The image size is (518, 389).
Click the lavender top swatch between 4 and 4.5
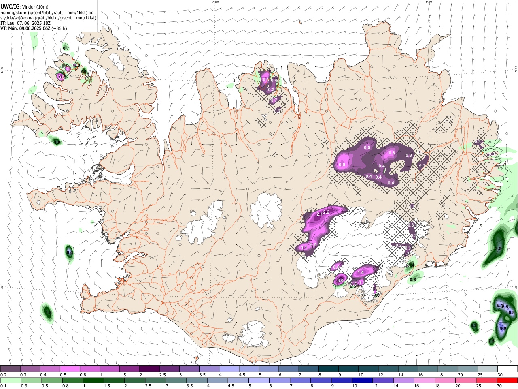pyautogui.click(x=229, y=369)
